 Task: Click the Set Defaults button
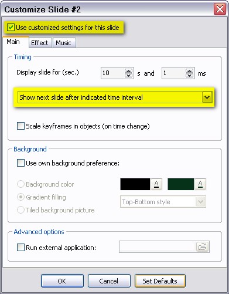pyautogui.click(x=160, y=281)
